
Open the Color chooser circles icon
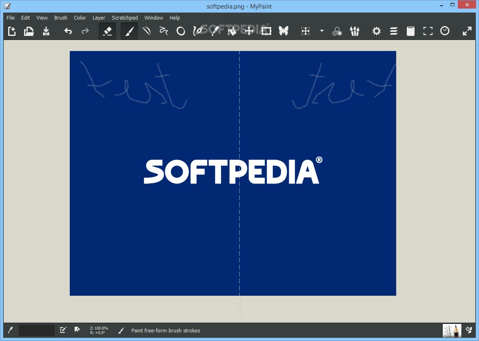[x=337, y=31]
